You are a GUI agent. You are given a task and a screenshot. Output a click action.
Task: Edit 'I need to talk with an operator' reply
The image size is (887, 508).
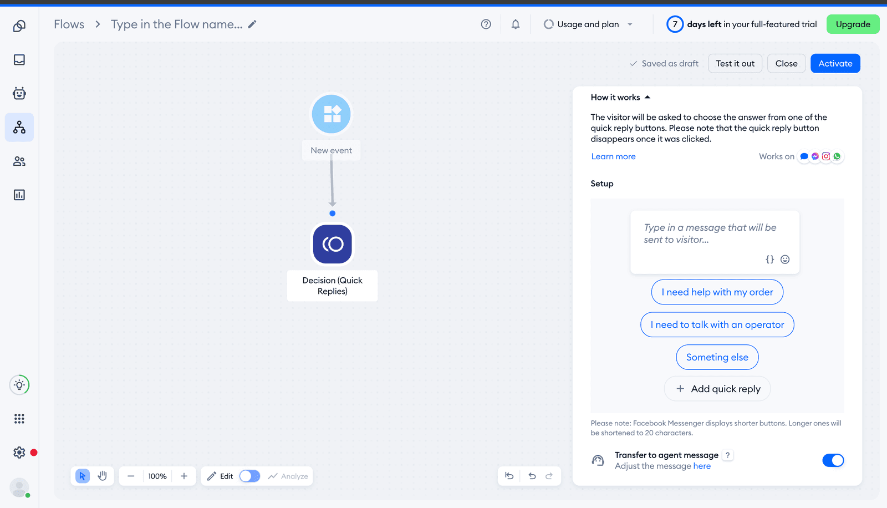pos(717,324)
